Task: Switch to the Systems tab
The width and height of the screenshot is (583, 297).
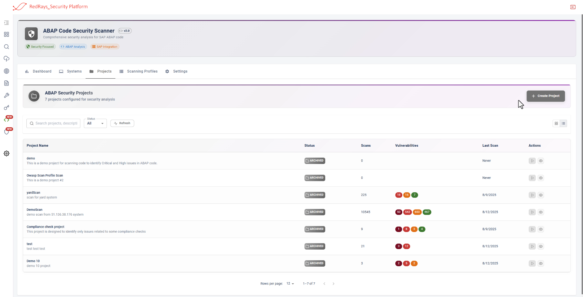Action: 70,71
